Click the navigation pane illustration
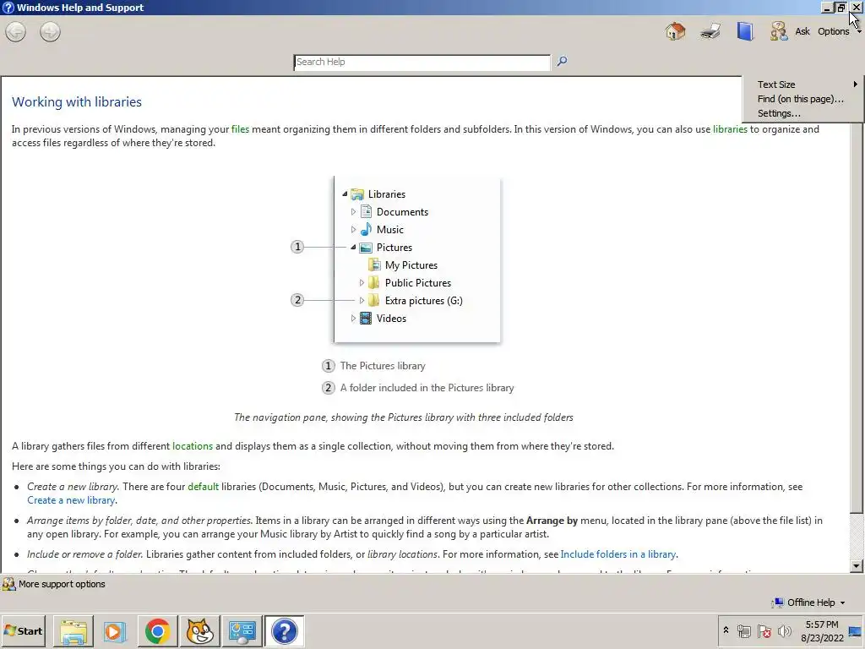Screen dimensions: 865x649 417,259
